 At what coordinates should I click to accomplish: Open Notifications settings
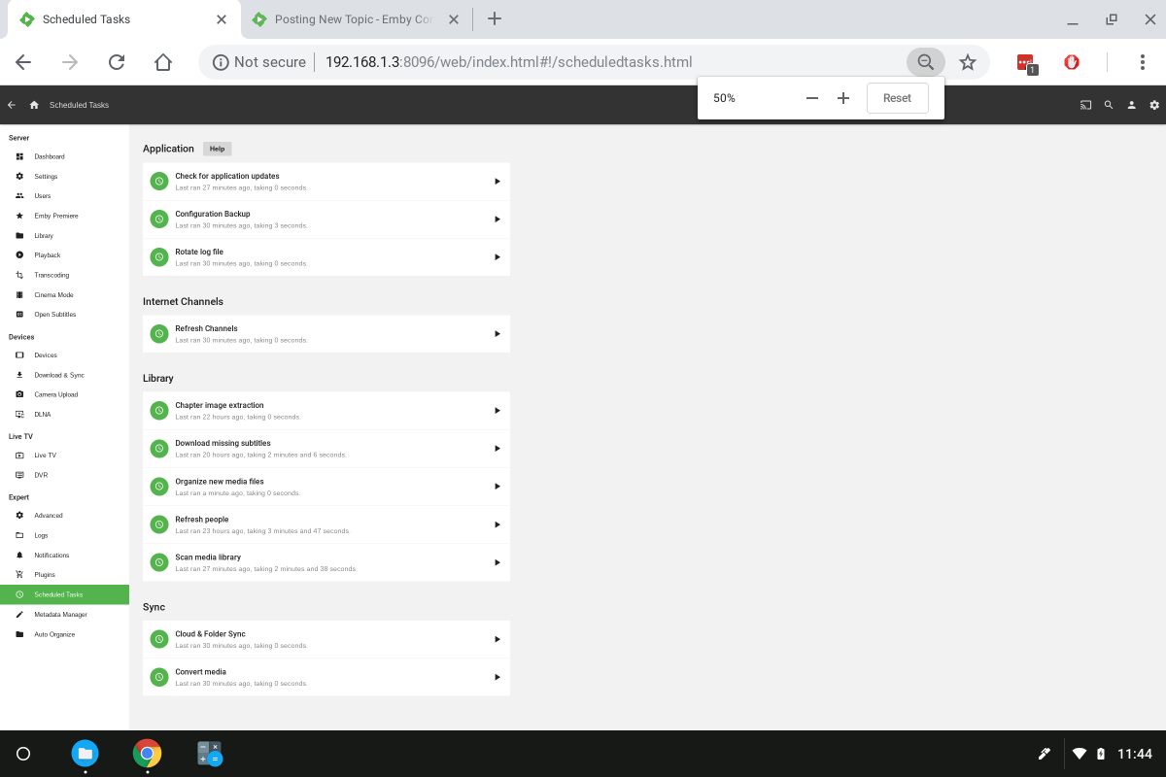coord(64,555)
